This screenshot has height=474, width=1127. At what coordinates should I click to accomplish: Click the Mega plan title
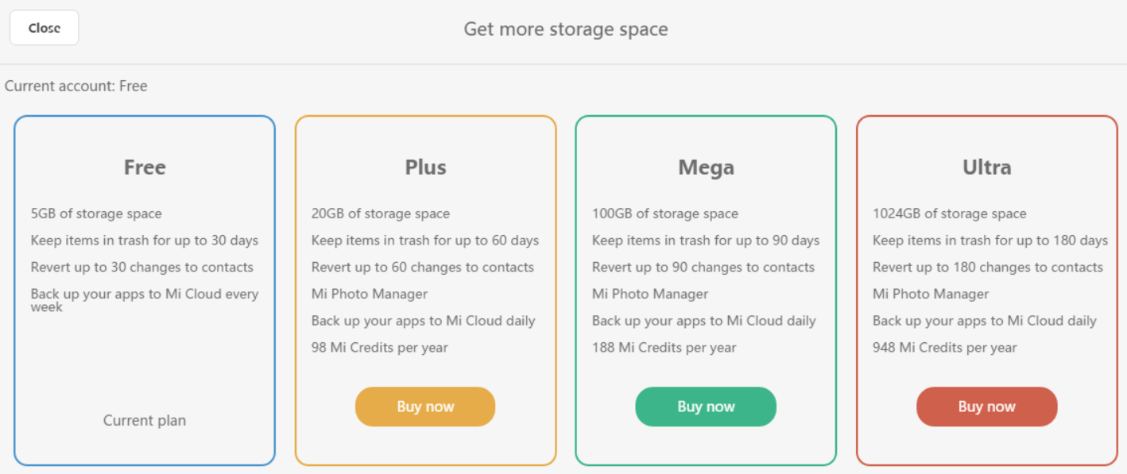coord(706,168)
